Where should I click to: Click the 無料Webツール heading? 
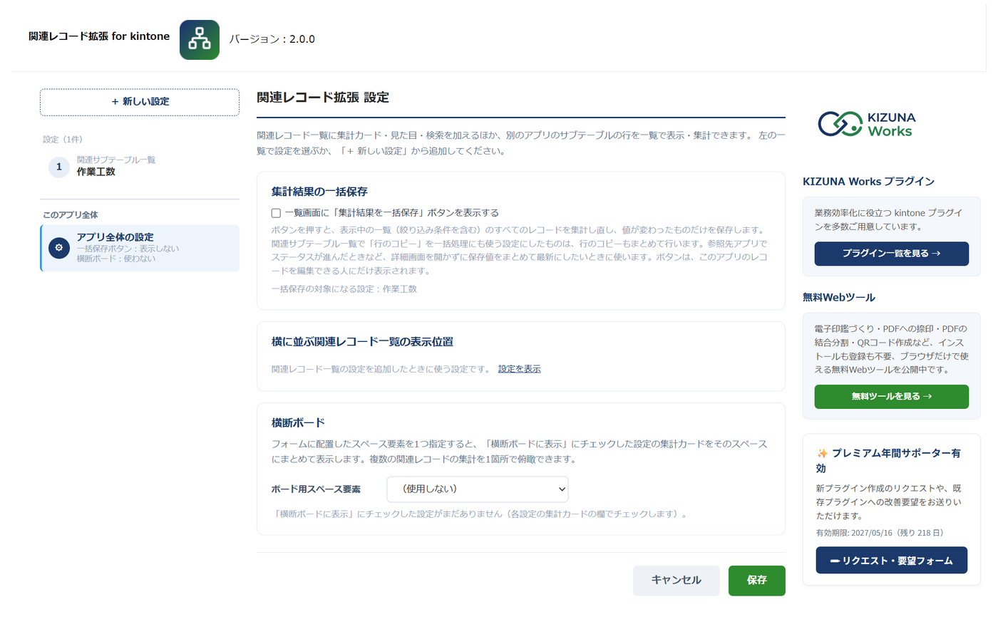(839, 298)
